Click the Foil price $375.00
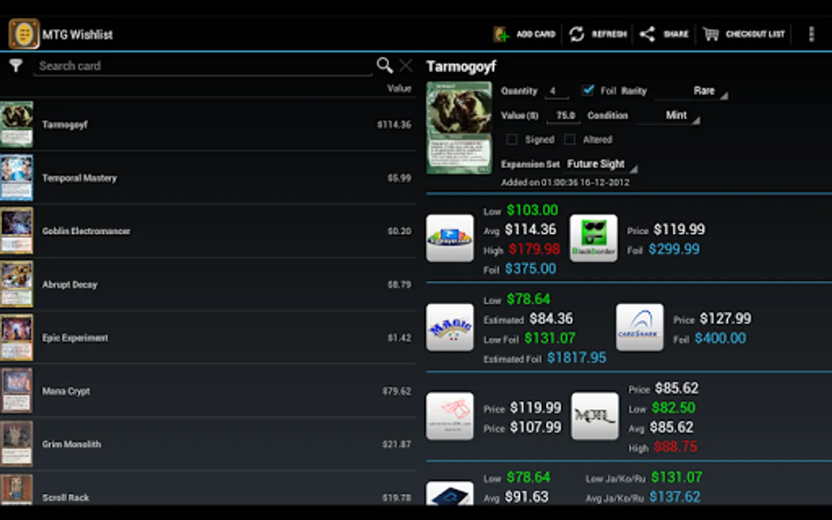The width and height of the screenshot is (832, 520). tap(530, 269)
